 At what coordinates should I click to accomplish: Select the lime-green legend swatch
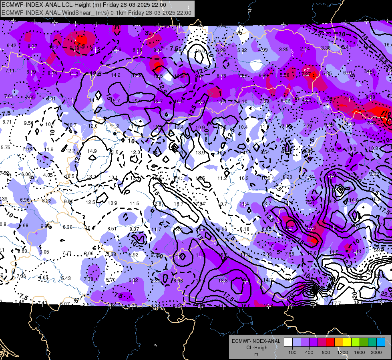355,342
